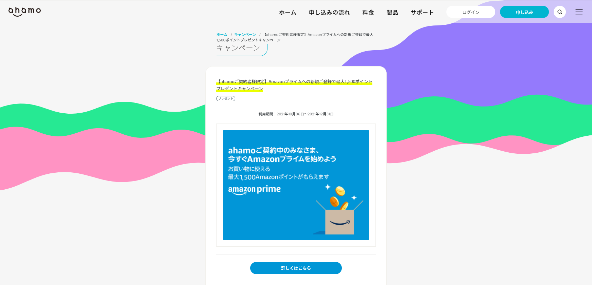Click the キャンペーン section heading
The height and width of the screenshot is (285, 592).
(x=239, y=48)
